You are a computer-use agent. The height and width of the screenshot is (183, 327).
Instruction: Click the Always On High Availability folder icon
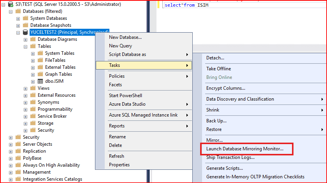(x=18, y=165)
